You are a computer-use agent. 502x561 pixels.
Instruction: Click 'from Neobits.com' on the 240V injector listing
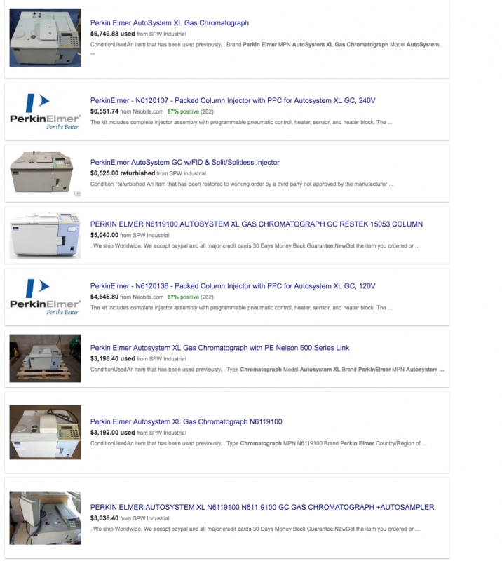click(x=142, y=111)
